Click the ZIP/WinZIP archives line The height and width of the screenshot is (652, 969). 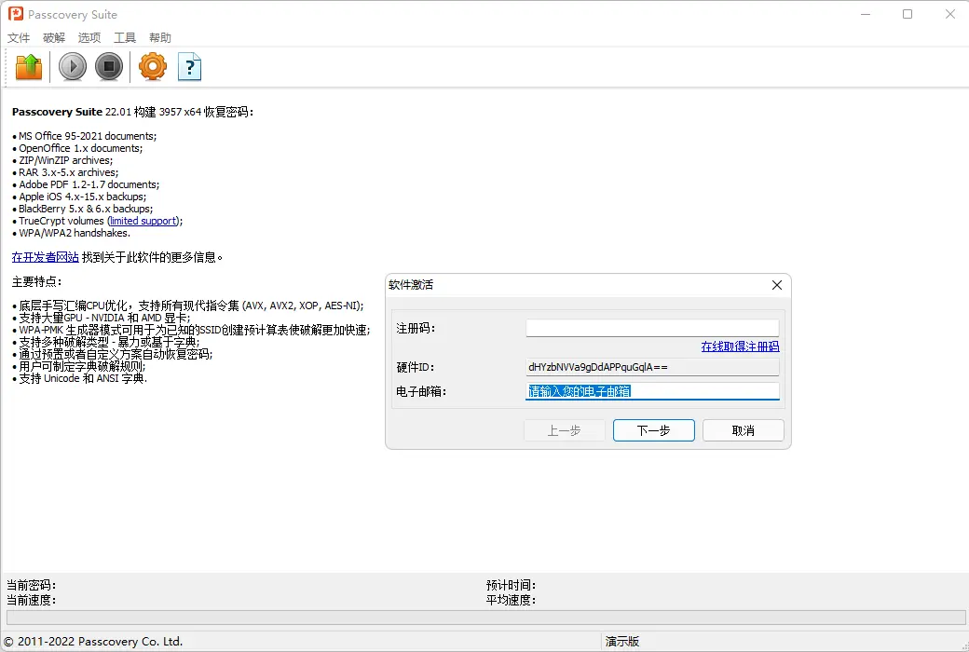click(x=65, y=161)
